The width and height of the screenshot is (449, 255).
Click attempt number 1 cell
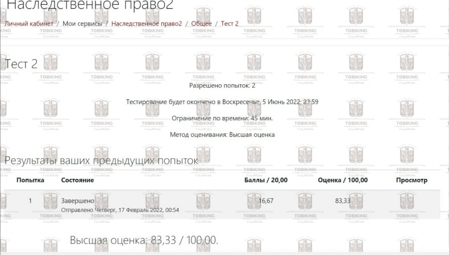coord(30,201)
